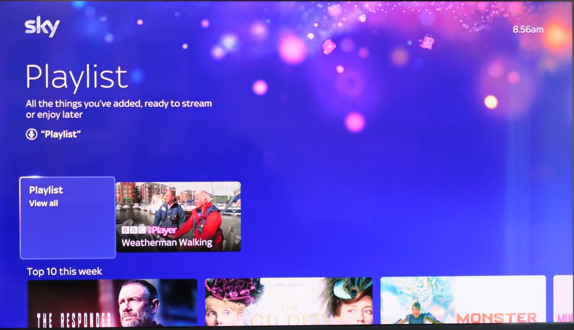Click the 8.56am clock display

pos(527,29)
